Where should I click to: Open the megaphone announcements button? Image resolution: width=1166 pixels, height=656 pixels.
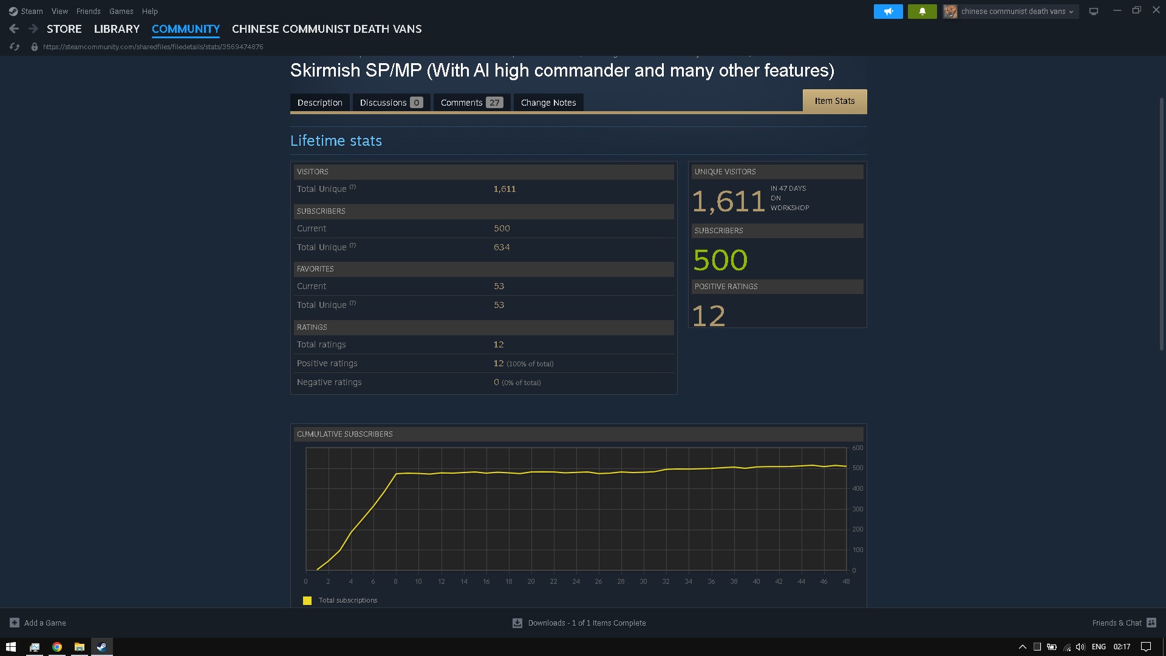coord(888,12)
